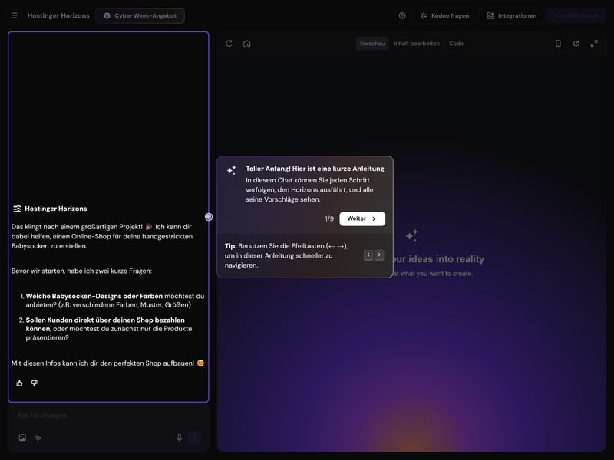
Task: Expand preview to fullscreen icon
Action: pos(594,44)
